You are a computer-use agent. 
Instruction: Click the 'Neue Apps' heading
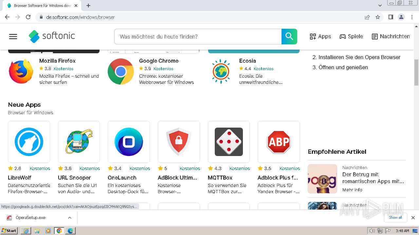pyautogui.click(x=24, y=105)
